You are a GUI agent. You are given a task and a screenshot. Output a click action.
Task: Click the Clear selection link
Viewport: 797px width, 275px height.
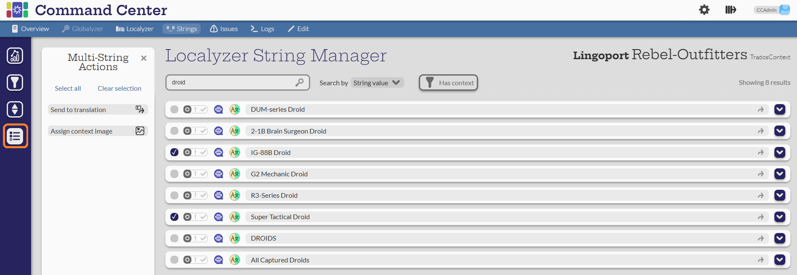pos(119,89)
